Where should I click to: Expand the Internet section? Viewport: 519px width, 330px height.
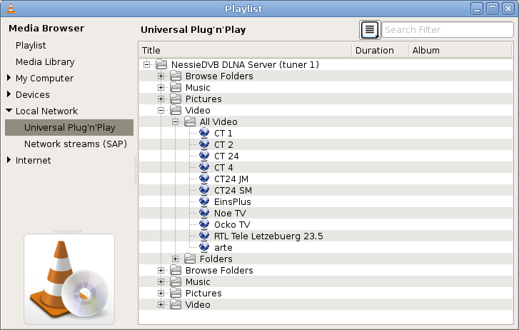[x=9, y=160]
